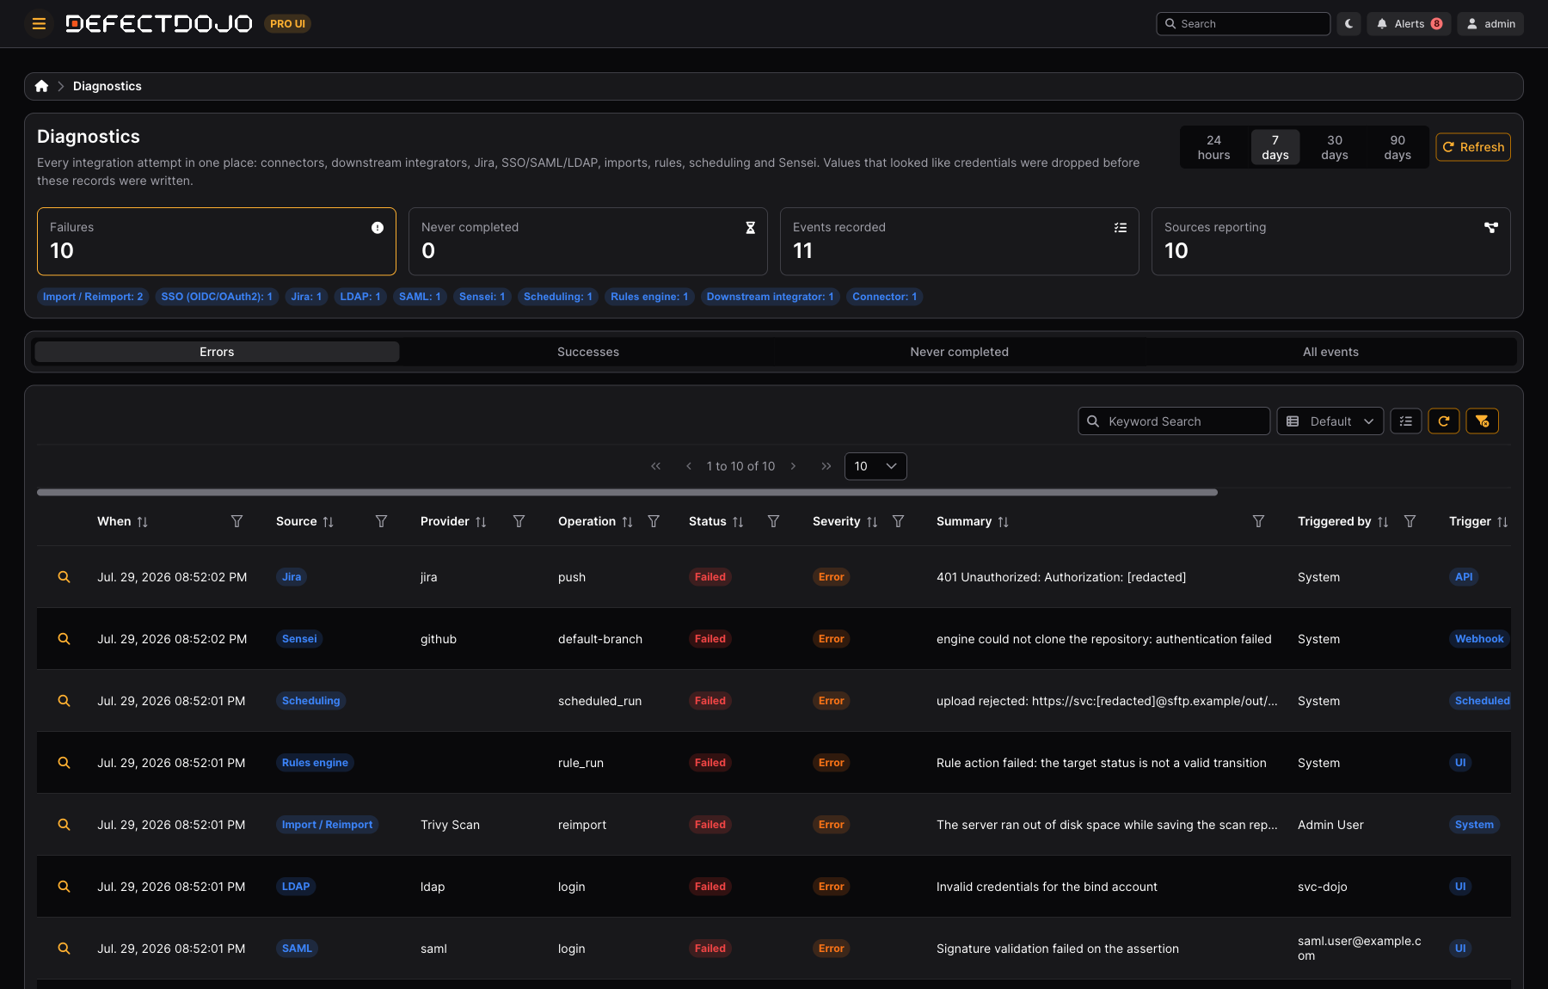Screen dimensions: 1548x989
Task: View details of the Scheduling row
Action: pos(64,701)
